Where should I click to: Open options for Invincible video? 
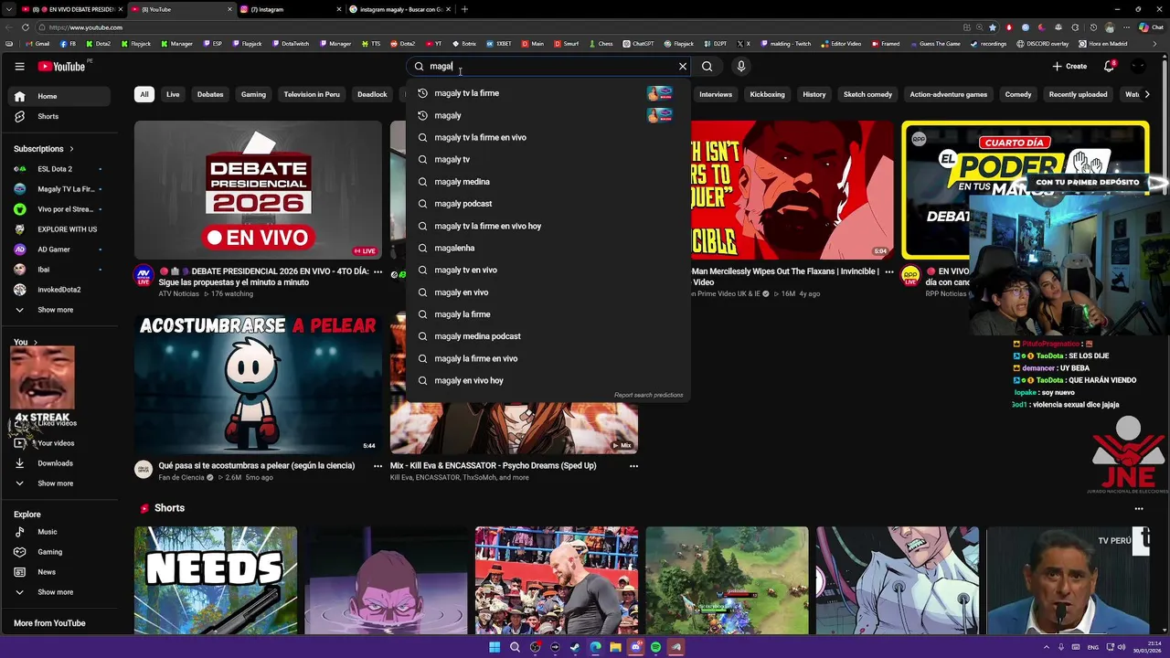(888, 271)
